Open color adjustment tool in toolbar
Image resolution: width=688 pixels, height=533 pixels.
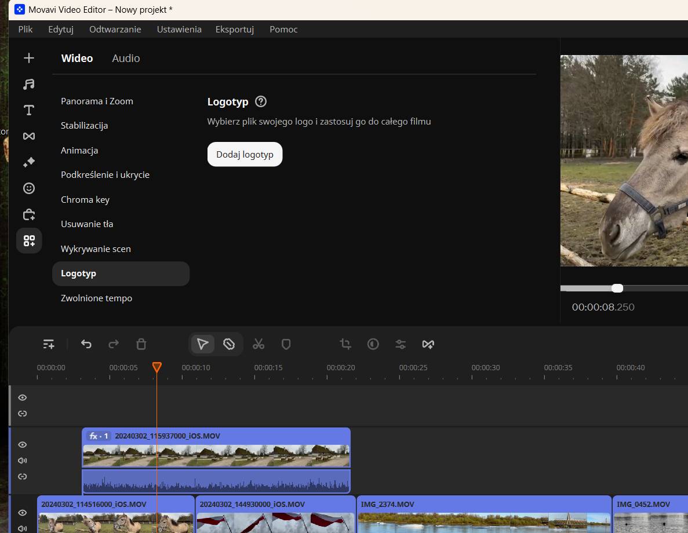pyautogui.click(x=373, y=344)
